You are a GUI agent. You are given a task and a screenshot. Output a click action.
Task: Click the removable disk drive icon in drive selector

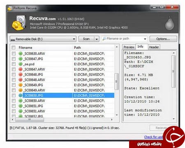coord(13,40)
